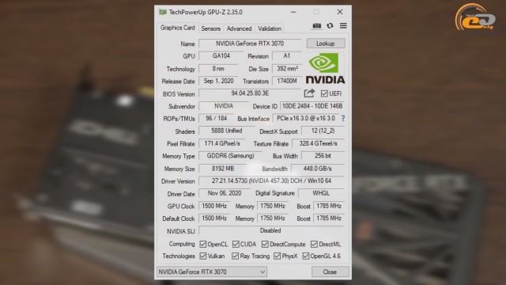The width and height of the screenshot is (506, 285).
Task: Click the BIOS Version field 94.04.25.80.3E
Action: (x=250, y=93)
